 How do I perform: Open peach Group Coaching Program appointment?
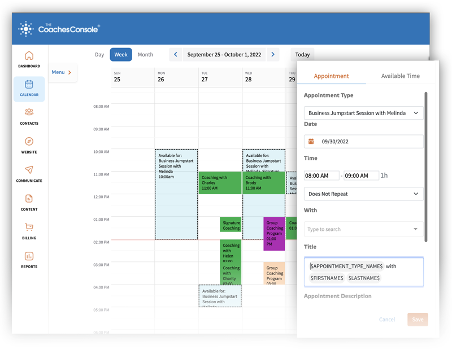274,273
